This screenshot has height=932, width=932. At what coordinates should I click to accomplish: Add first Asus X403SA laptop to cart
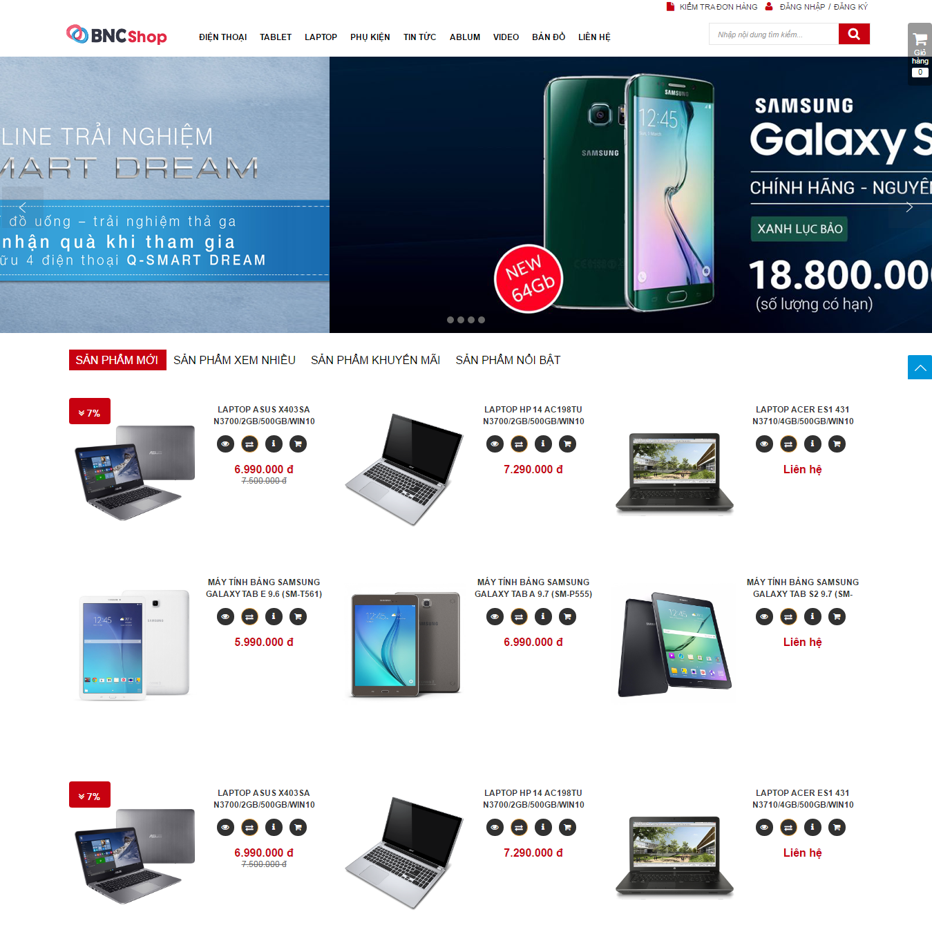click(x=298, y=444)
